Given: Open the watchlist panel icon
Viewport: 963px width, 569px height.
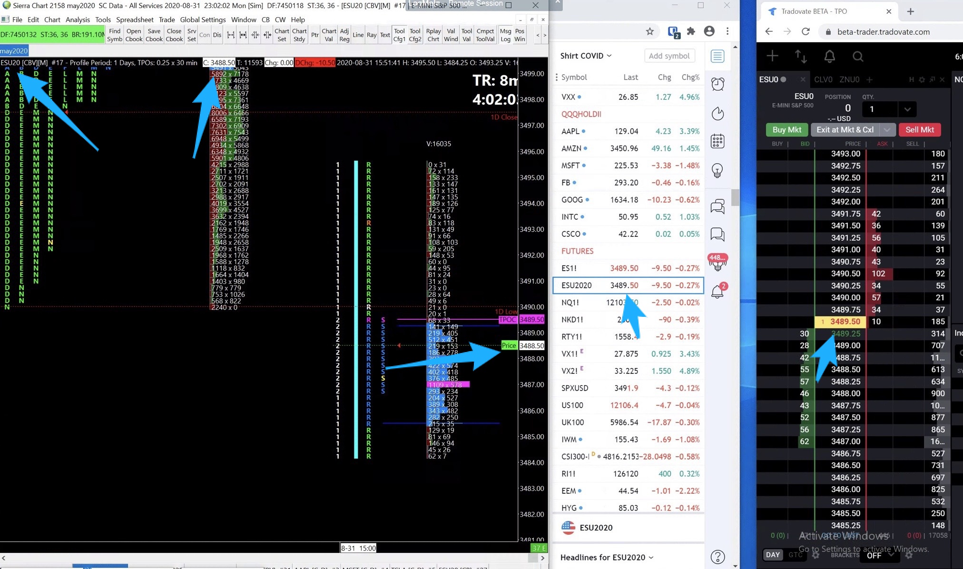Looking at the screenshot, I should [717, 56].
